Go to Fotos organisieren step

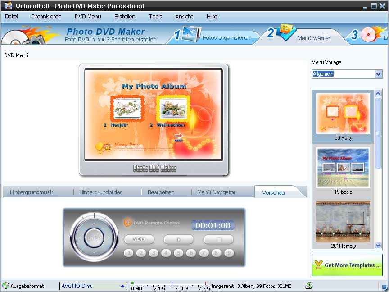226,38
